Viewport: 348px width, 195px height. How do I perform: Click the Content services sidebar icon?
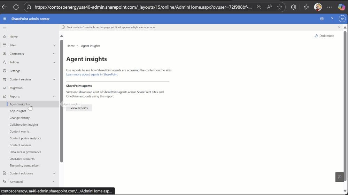point(5,79)
